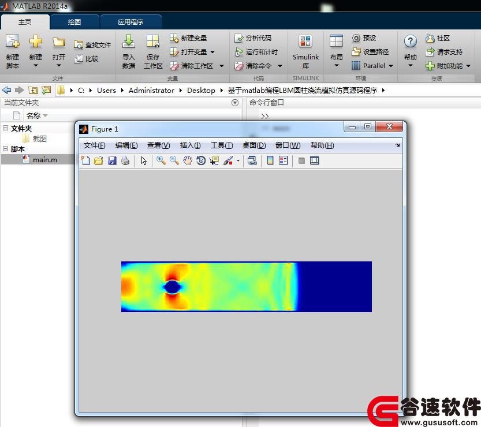Click Print Figure icon
481x427 pixels.
[125, 160]
